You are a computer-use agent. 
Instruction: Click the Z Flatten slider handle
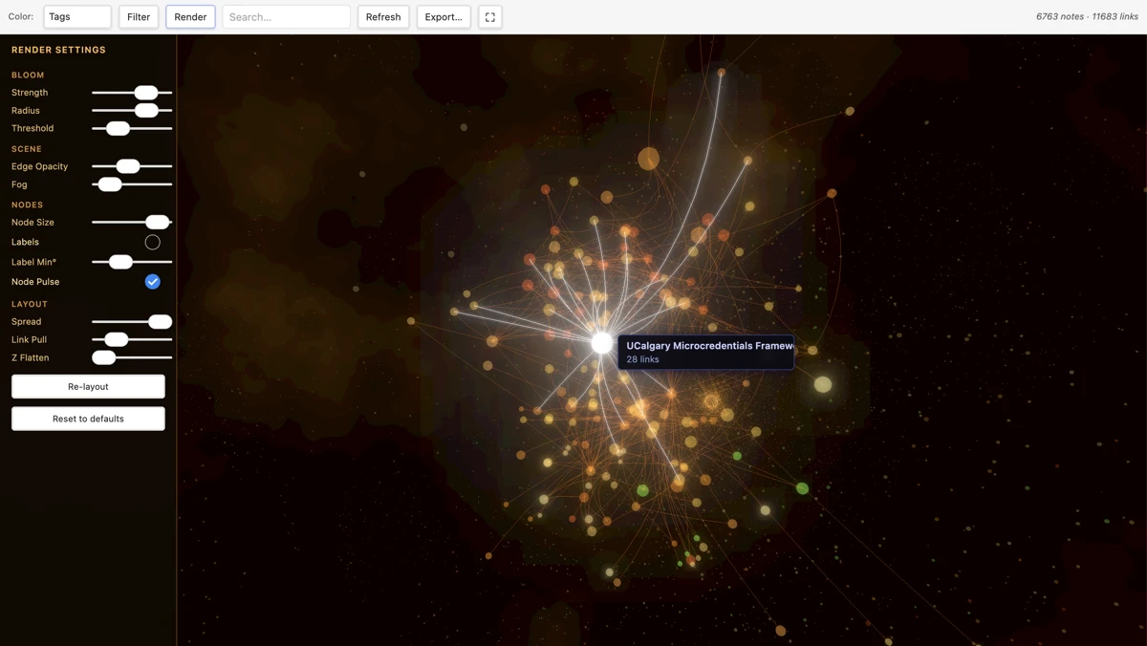[104, 357]
